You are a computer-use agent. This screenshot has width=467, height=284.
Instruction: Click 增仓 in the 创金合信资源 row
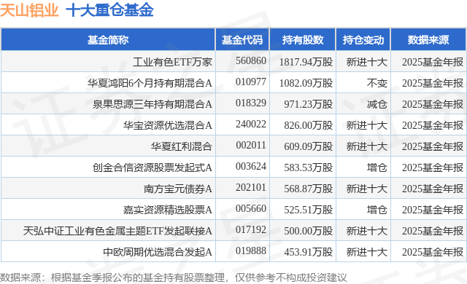pos(377,167)
